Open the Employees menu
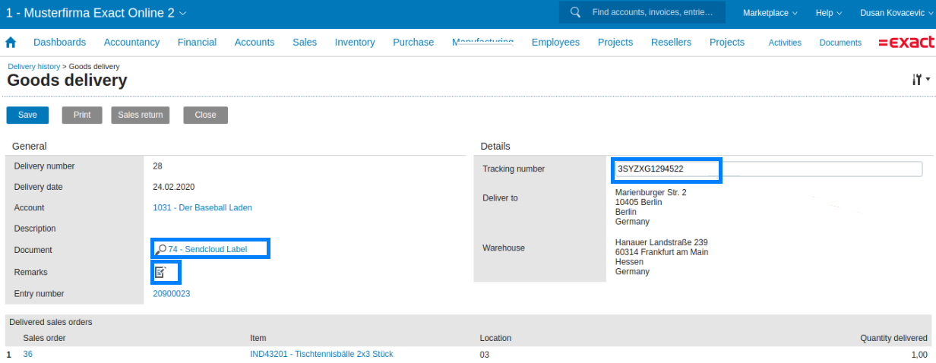 [555, 43]
